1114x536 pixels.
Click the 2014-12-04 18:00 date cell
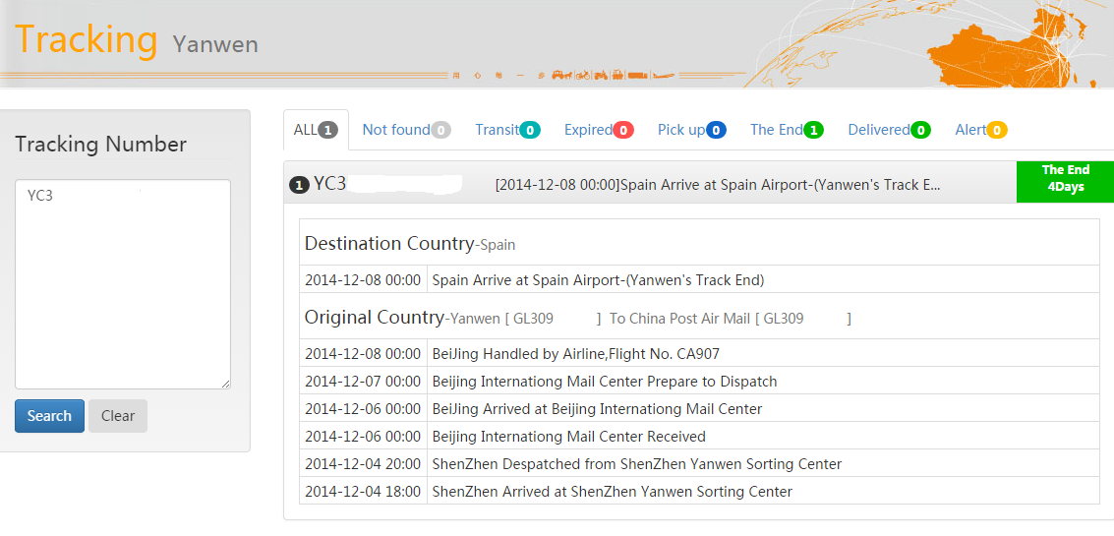363,491
